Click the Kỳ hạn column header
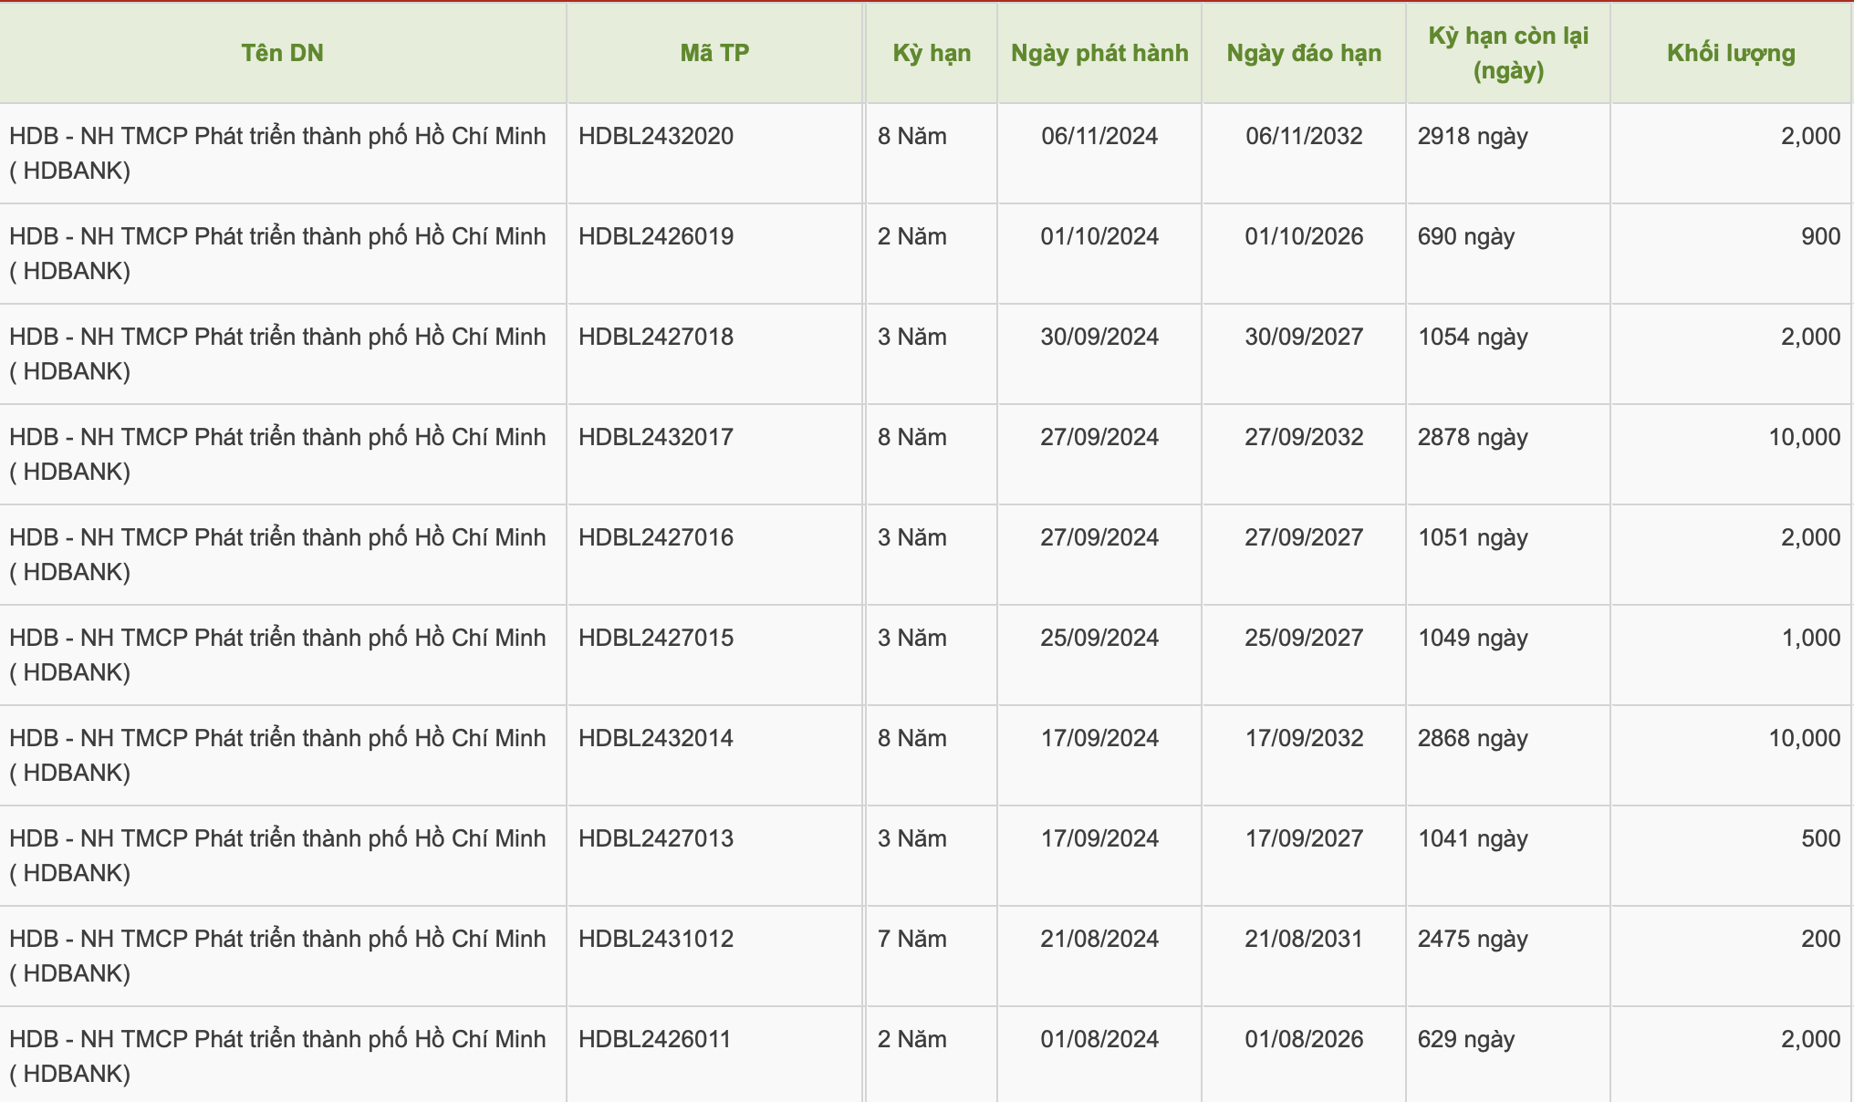The image size is (1854, 1102). click(932, 53)
